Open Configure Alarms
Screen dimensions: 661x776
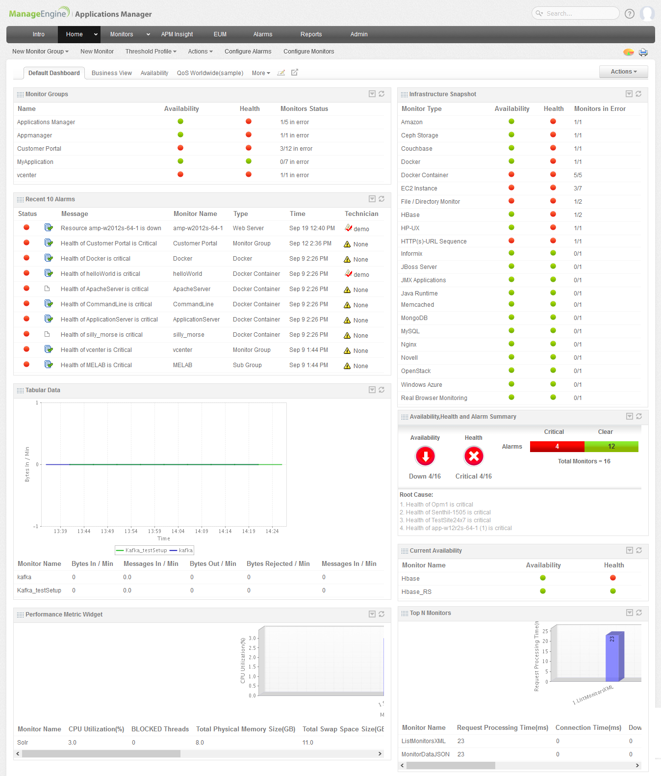[x=248, y=52]
